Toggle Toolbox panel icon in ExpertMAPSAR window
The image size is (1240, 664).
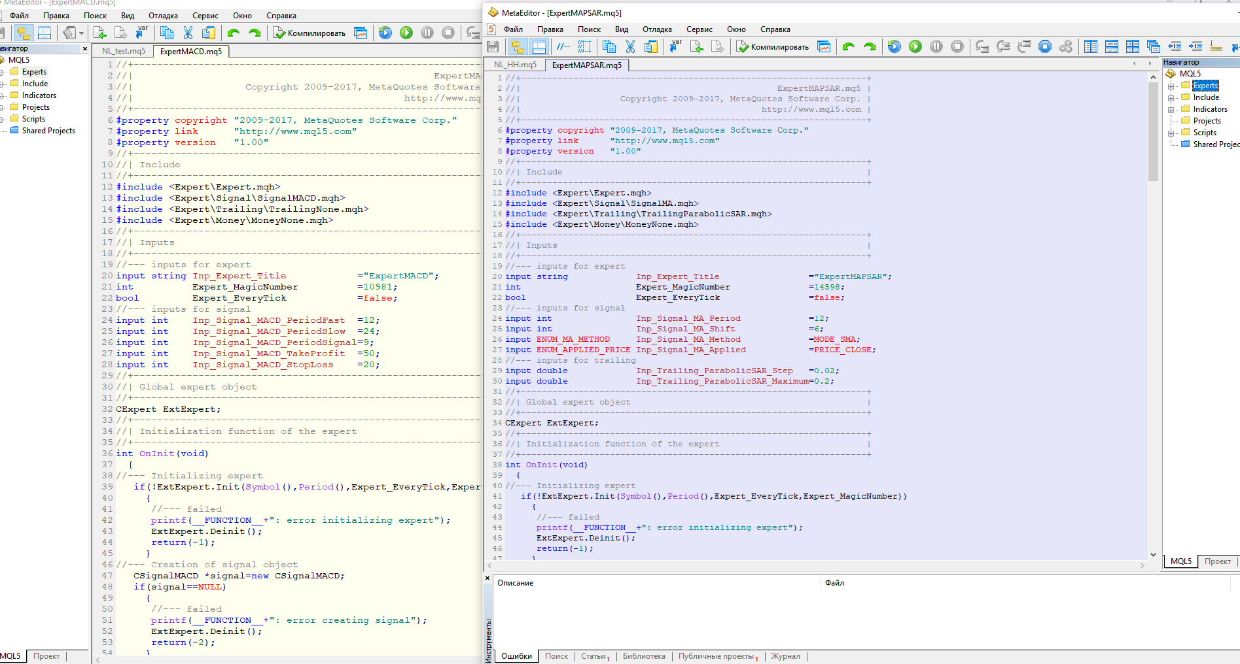click(x=539, y=46)
